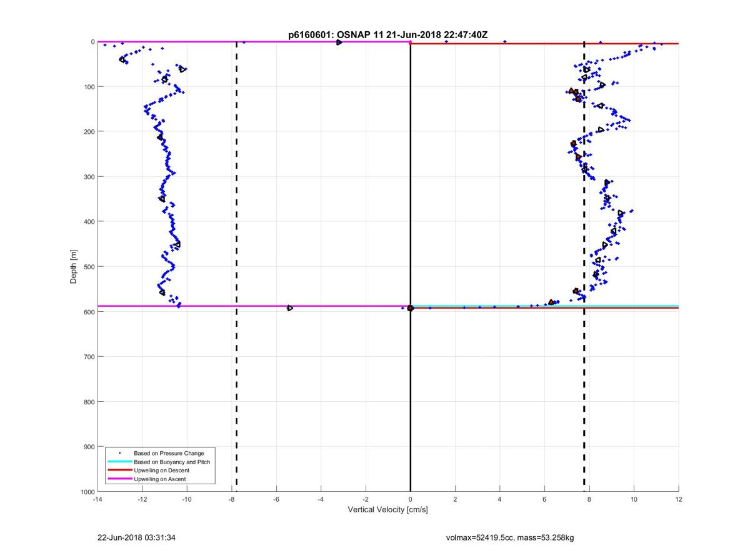Click the triangle marker near -5.4 cm/s
Viewport: 750px width, 553px height.
290,308
